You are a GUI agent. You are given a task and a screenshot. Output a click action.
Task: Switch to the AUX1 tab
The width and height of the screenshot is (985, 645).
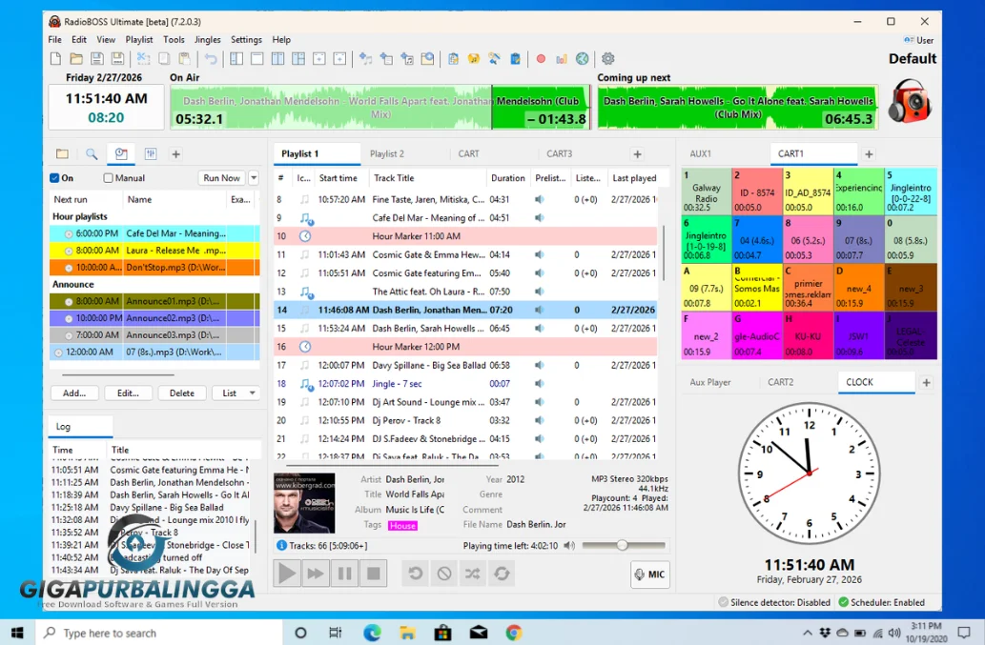coord(701,153)
